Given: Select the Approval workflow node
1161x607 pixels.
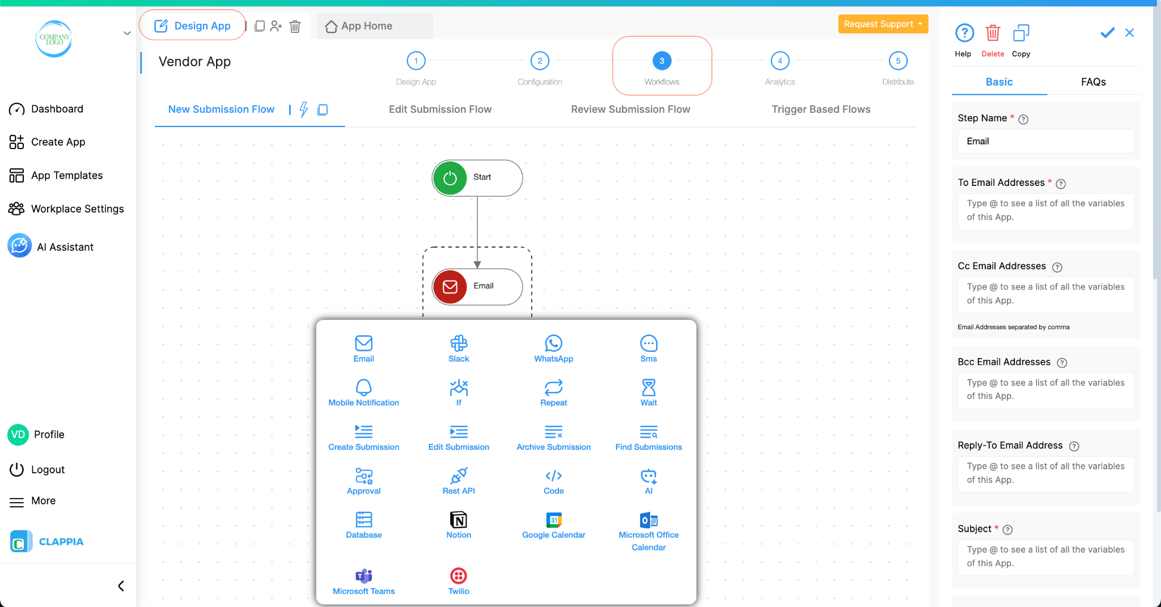Looking at the screenshot, I should tap(363, 480).
